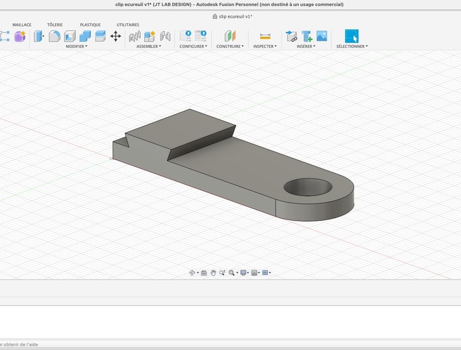The image size is (461, 350).
Task: Open the INSPECTER dropdown menu
Action: (x=265, y=46)
